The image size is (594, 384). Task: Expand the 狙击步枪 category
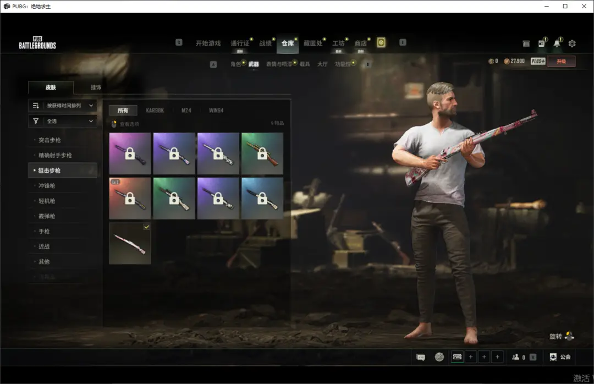click(63, 171)
